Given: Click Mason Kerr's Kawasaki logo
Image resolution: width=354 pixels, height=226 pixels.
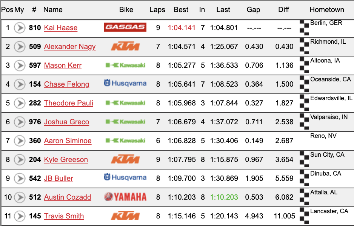Looking at the screenshot, I should tap(126, 65).
